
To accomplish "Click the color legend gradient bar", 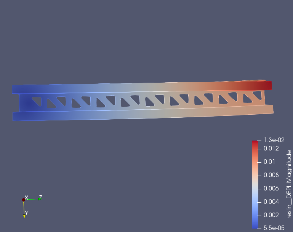I will pyautogui.click(x=255, y=184).
